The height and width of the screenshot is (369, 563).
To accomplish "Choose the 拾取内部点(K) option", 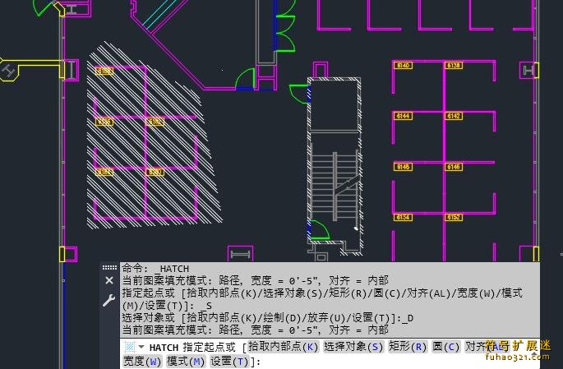I will (x=283, y=347).
